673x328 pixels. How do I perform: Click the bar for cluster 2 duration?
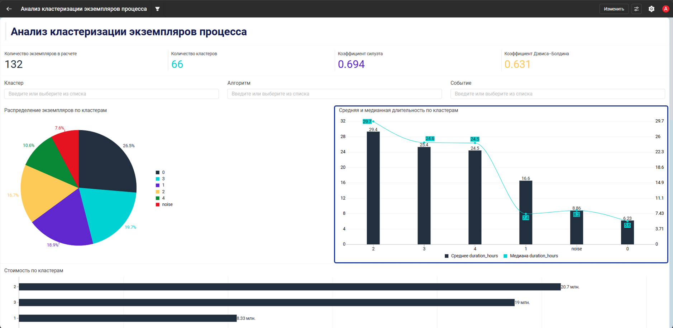pyautogui.click(x=373, y=188)
